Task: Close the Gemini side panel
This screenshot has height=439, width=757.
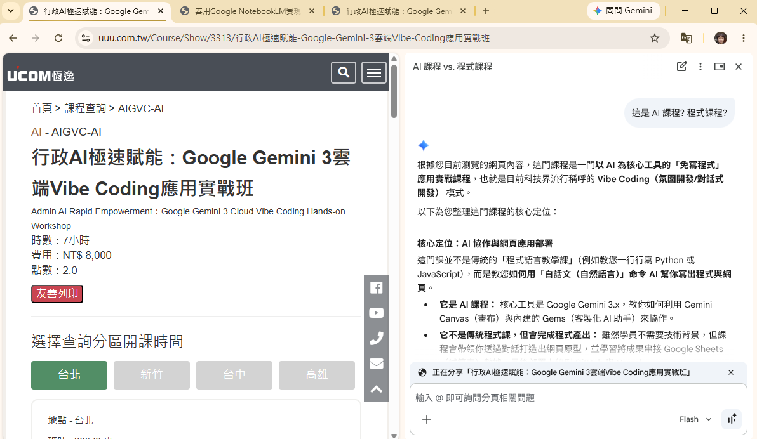Action: [x=739, y=67]
